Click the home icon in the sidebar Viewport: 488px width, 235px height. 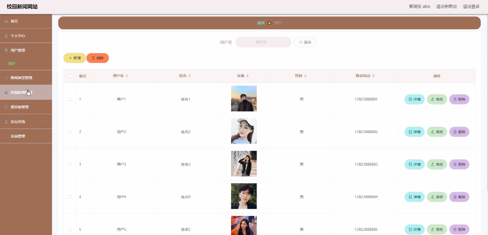(6, 21)
